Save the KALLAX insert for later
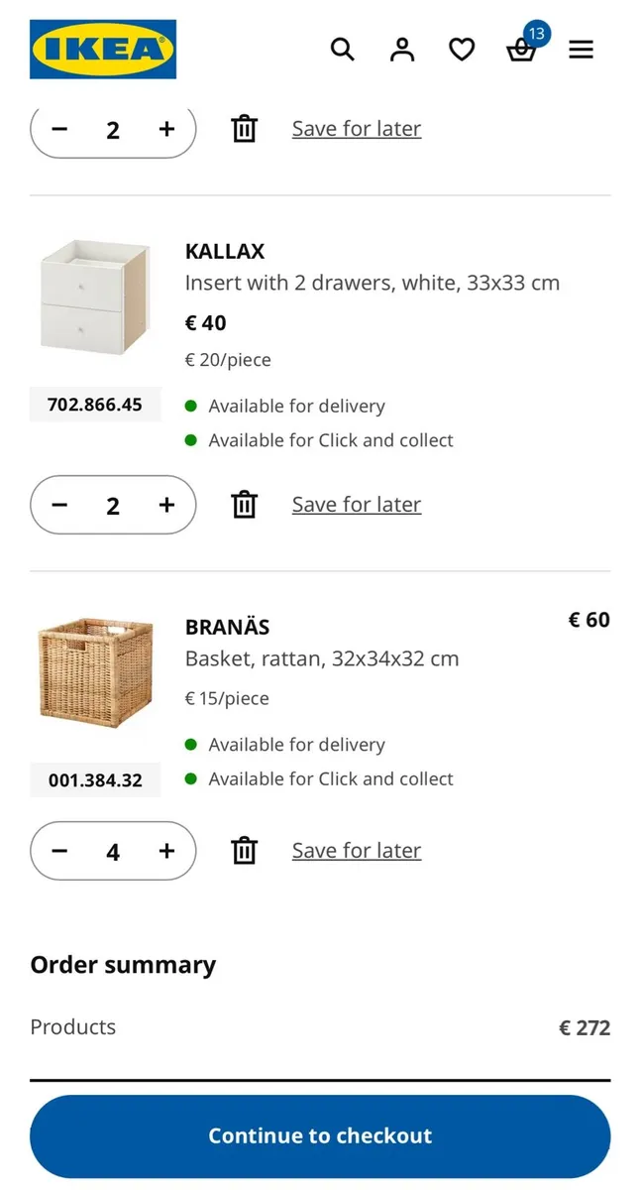641x1190 pixels. [356, 504]
